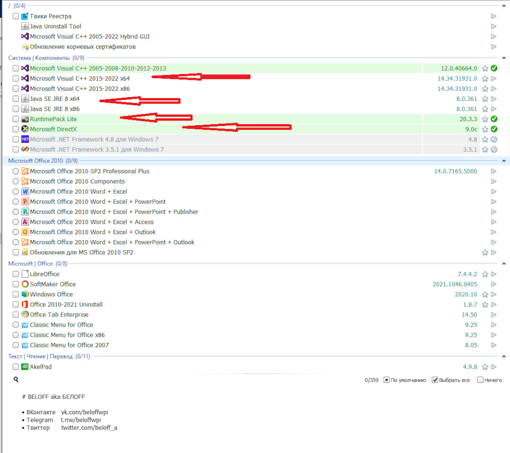Click play arrow for Java SE JRE 8 x86
Screen dimensions: 510x453
click(x=494, y=109)
